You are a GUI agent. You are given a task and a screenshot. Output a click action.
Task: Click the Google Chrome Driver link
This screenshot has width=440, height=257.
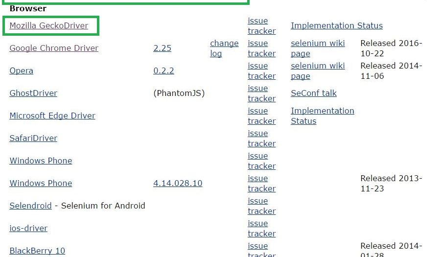54,48
